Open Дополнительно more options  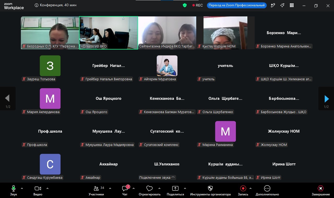coord(267,190)
